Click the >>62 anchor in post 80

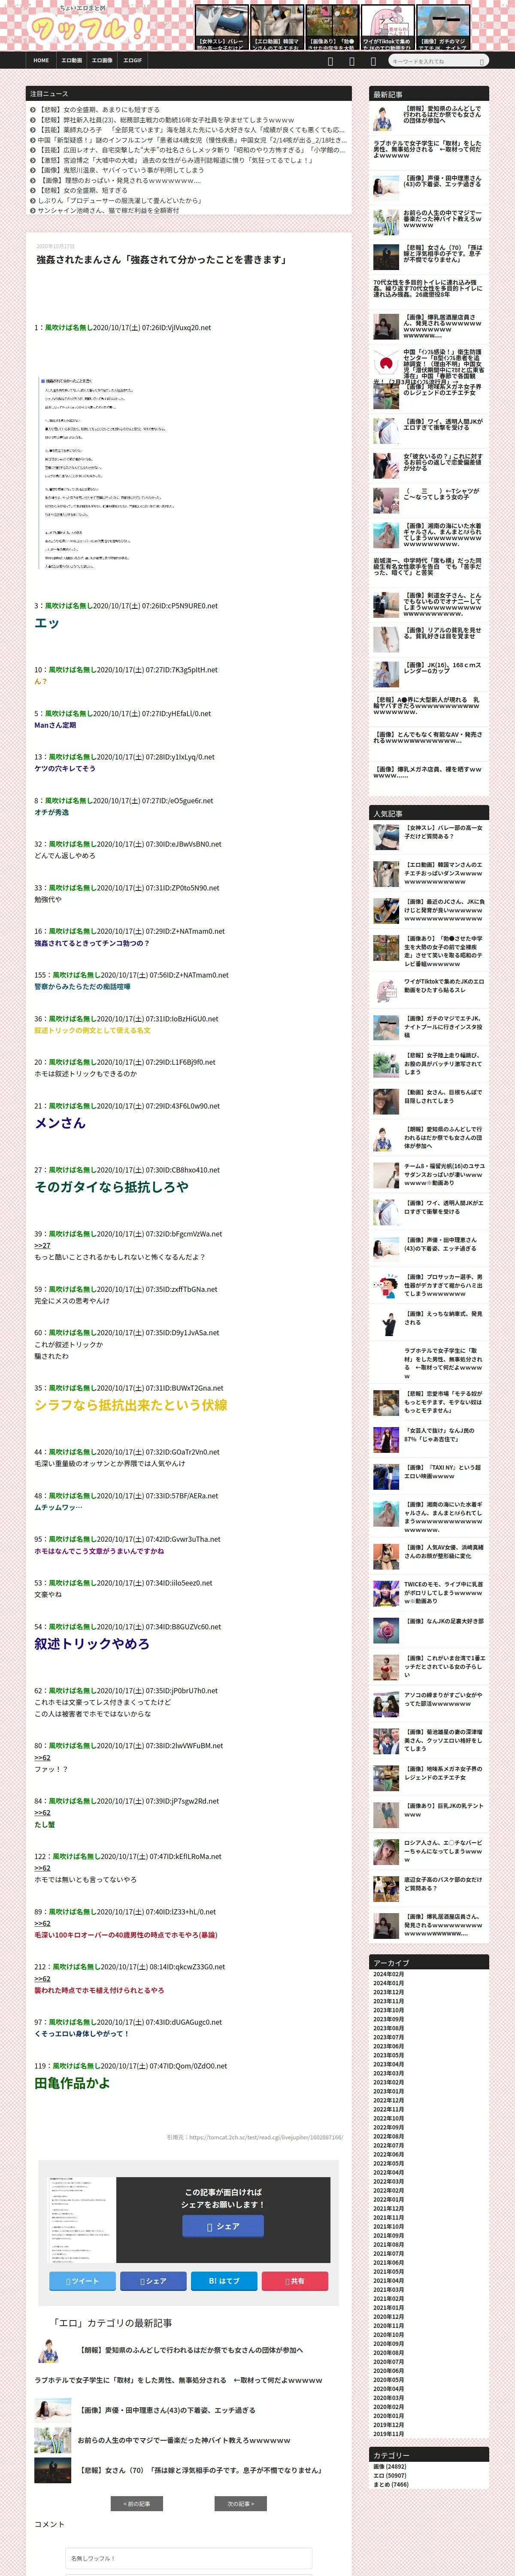(x=42, y=1757)
